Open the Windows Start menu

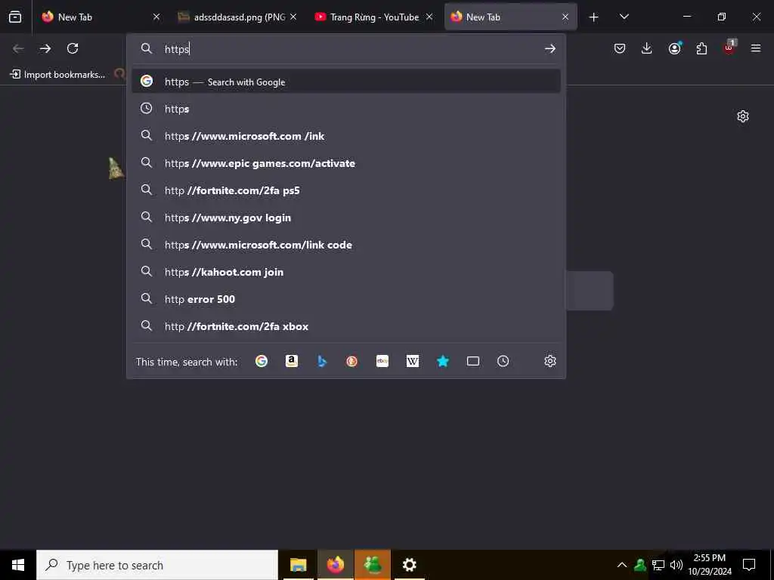(x=18, y=565)
